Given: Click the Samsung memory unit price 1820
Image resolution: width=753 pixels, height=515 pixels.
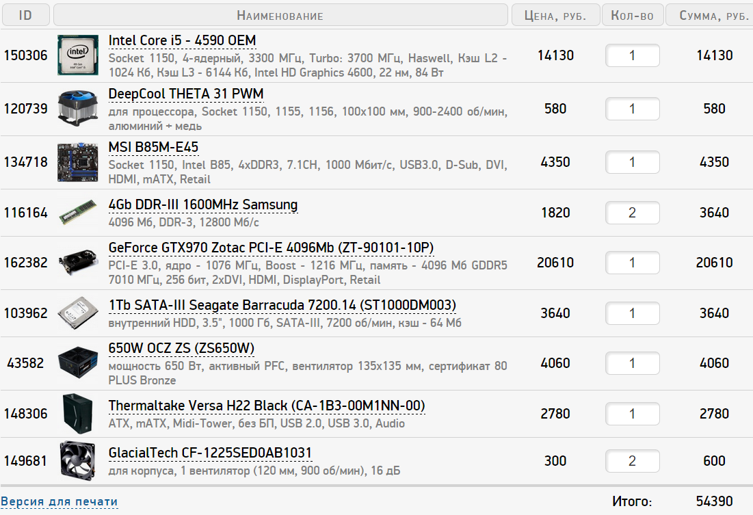Looking at the screenshot, I should click(x=555, y=212).
